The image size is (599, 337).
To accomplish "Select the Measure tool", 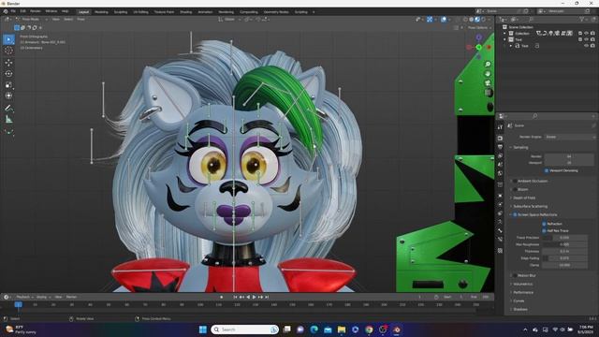I will click(x=8, y=120).
